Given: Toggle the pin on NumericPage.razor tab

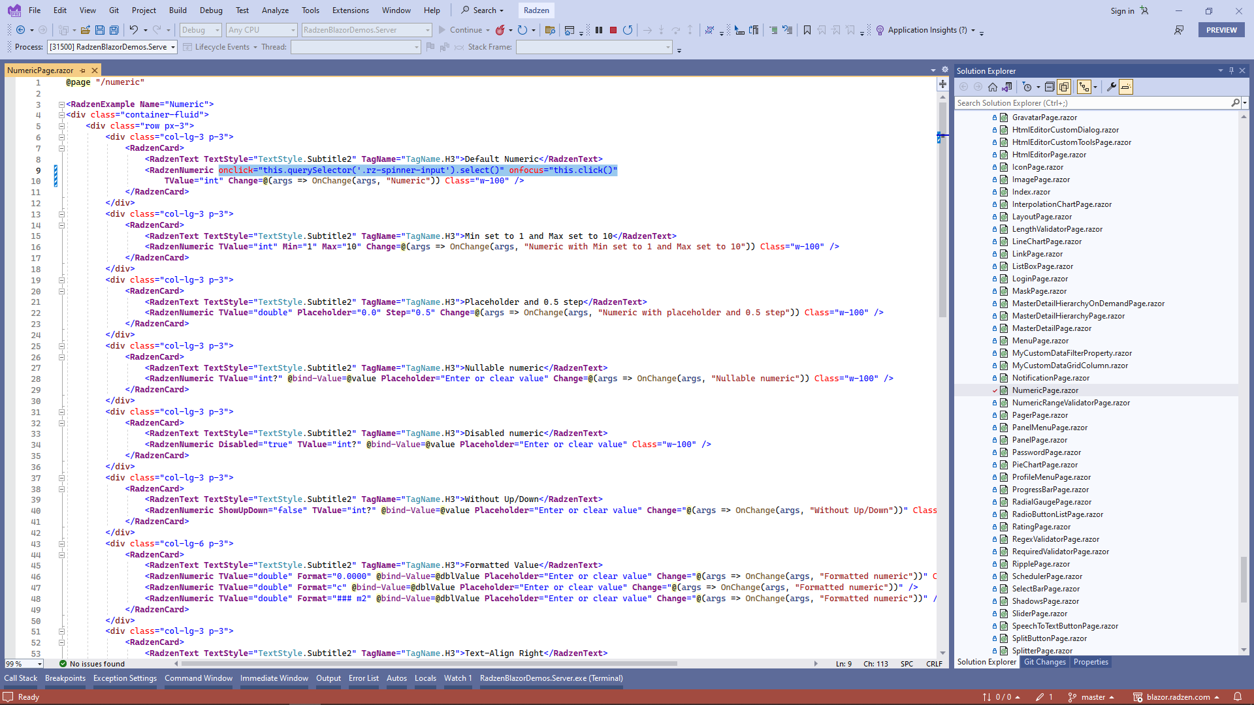Looking at the screenshot, I should click(x=83, y=70).
